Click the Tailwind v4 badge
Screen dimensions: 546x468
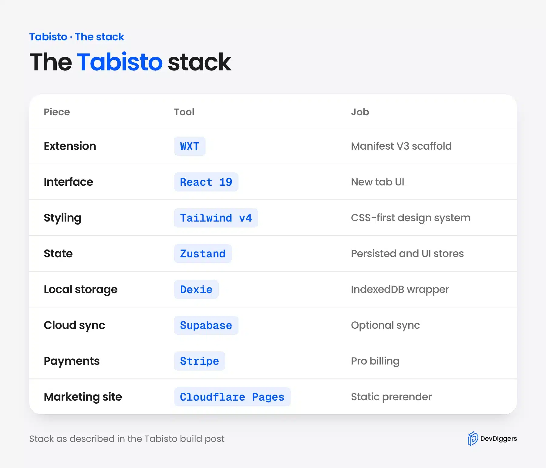(216, 218)
